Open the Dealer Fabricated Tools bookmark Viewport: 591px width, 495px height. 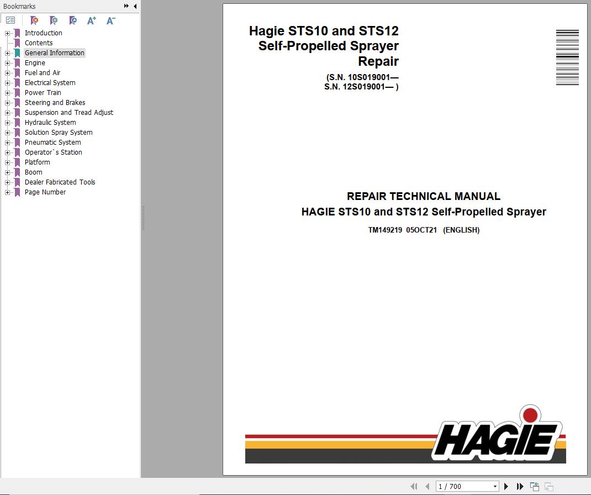click(60, 182)
